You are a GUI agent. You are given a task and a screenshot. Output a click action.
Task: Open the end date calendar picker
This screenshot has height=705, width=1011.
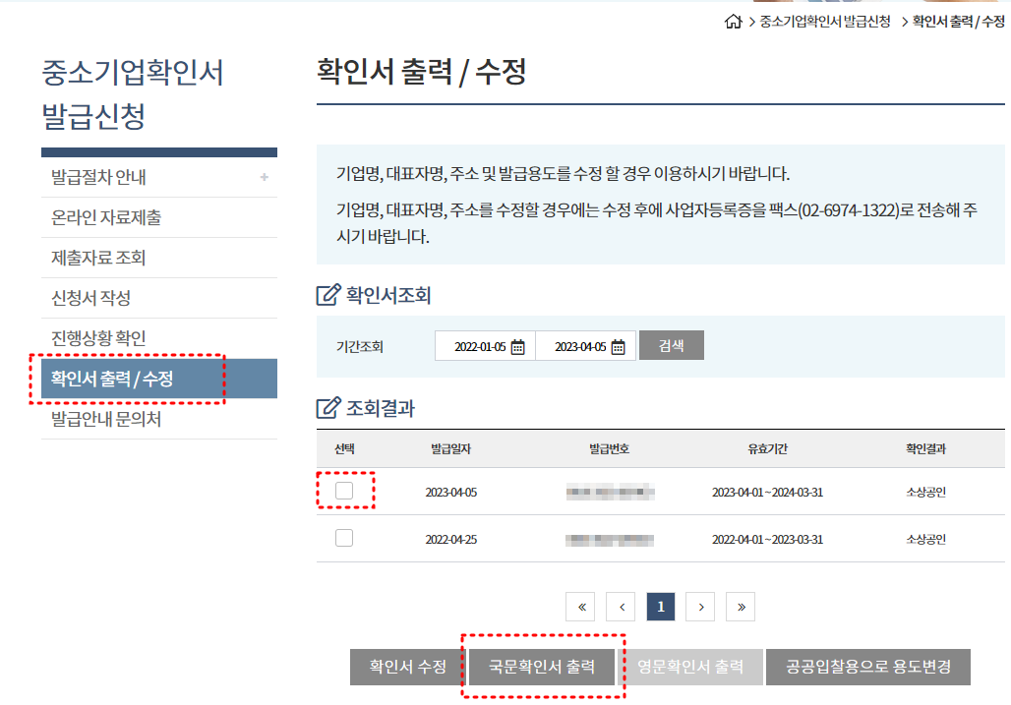(619, 345)
